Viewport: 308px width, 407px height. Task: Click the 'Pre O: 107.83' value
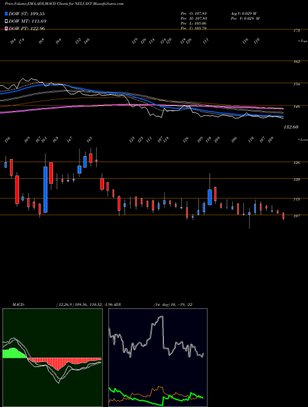coord(193,14)
